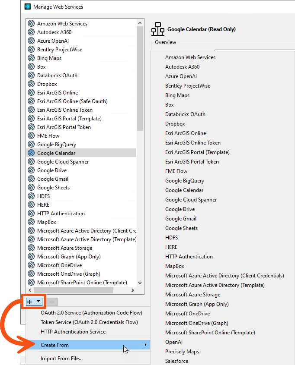
Task: Click the Microsoft Azure Storage icon
Action: coord(31,248)
